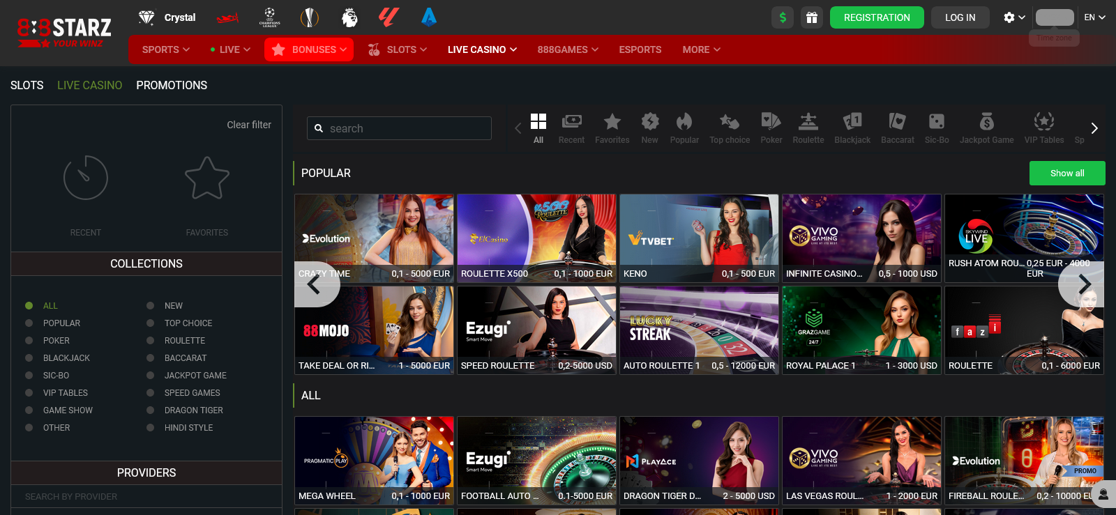Select the POPULAR collection filter

(x=53, y=323)
